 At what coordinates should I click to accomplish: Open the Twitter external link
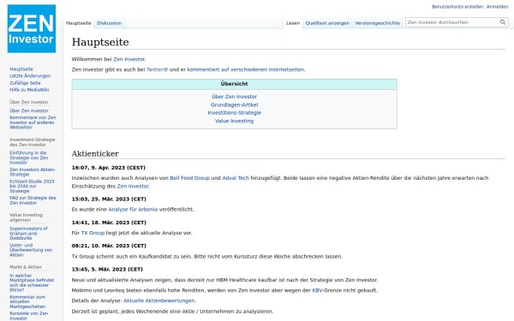pyautogui.click(x=157, y=69)
